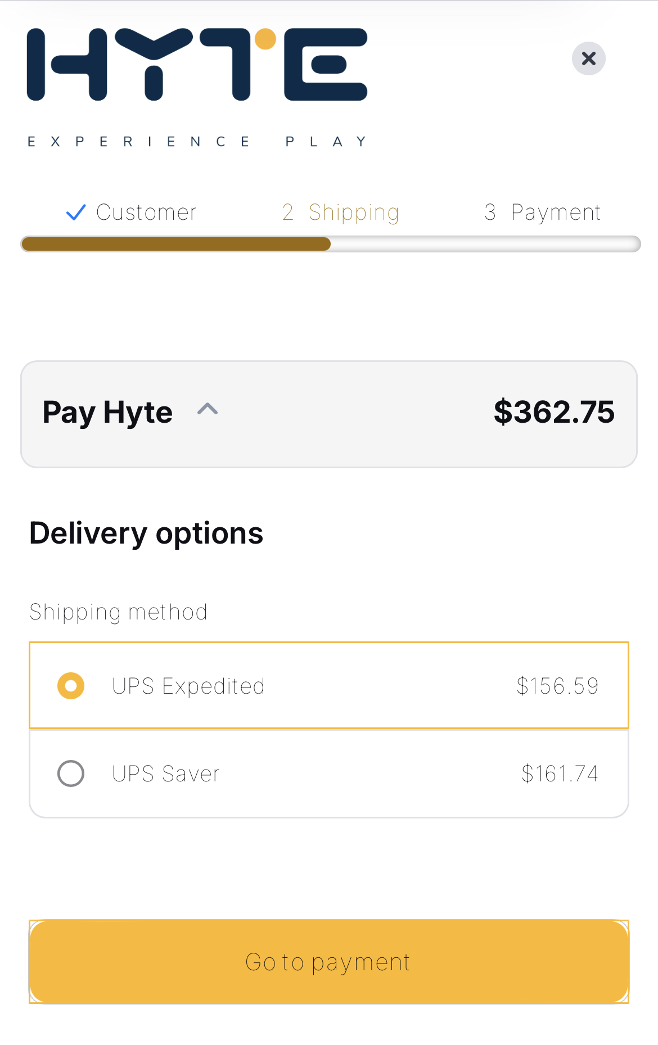658x1045 pixels.
Task: Click the Go to payment button
Action: pyautogui.click(x=329, y=962)
